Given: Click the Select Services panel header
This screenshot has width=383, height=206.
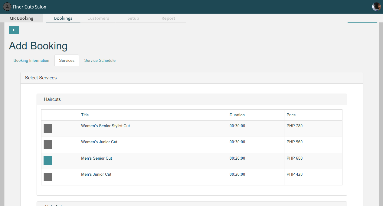Looking at the screenshot, I should (x=192, y=78).
